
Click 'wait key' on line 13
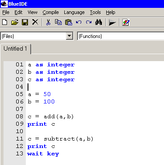(43, 154)
